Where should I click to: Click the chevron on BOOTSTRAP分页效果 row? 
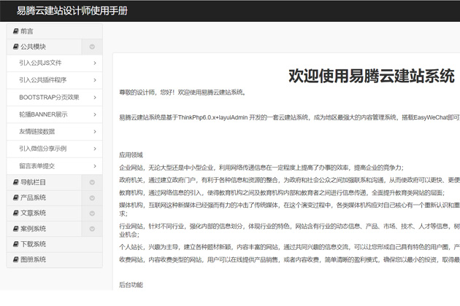pyautogui.click(x=95, y=97)
